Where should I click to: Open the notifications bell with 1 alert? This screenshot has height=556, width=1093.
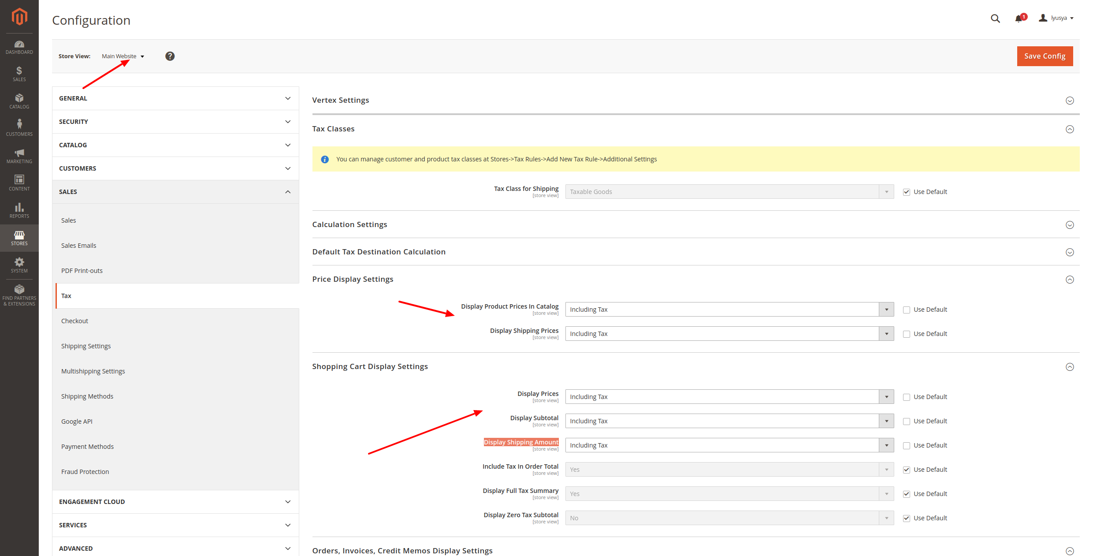coord(1019,19)
